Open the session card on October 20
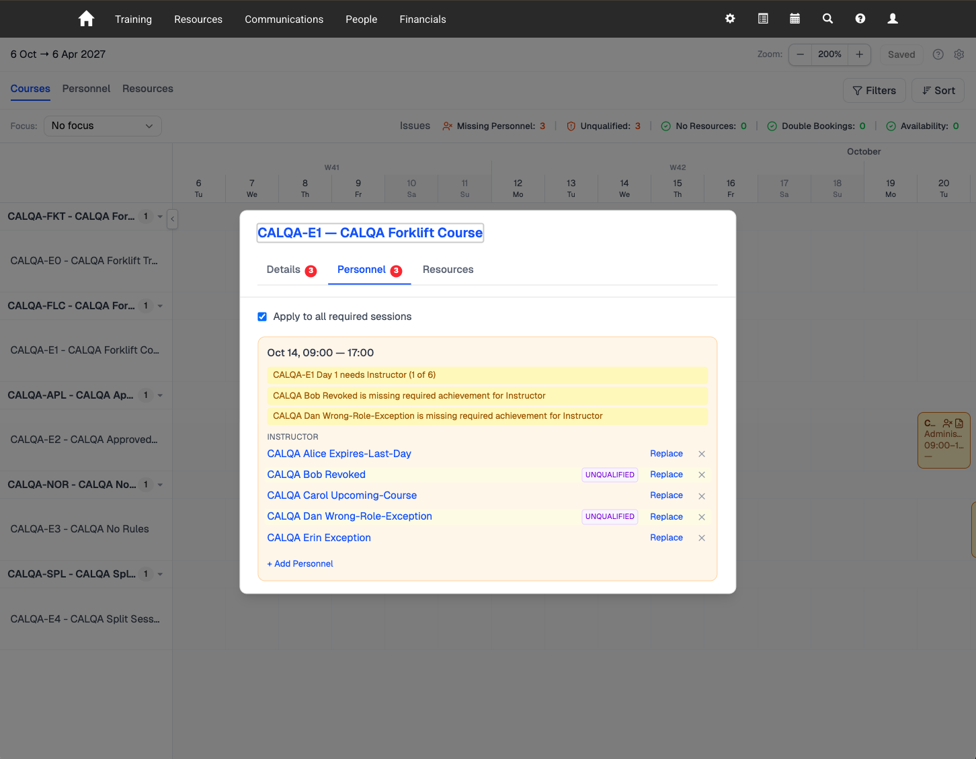The width and height of the screenshot is (976, 759). [x=944, y=440]
